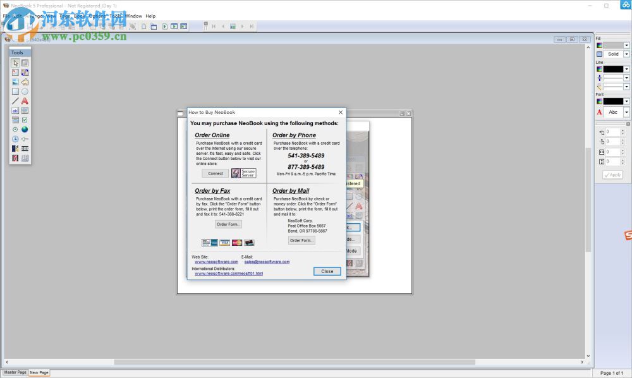Expand the line style dropdown
Screen dimensions: 632x378
pyautogui.click(x=627, y=87)
